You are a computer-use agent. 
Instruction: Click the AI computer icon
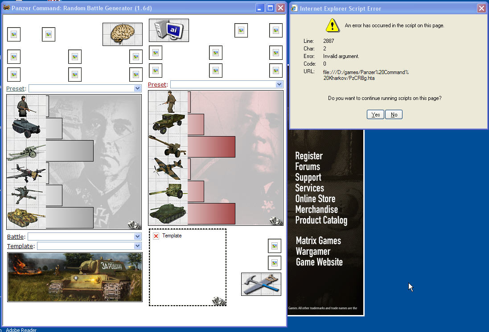[168, 30]
